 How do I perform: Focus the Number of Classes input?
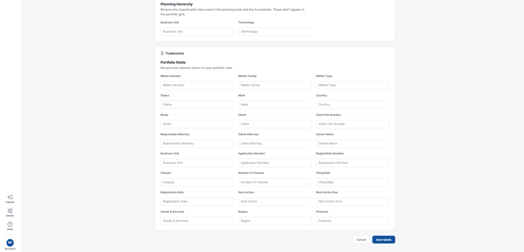[x=275, y=182]
